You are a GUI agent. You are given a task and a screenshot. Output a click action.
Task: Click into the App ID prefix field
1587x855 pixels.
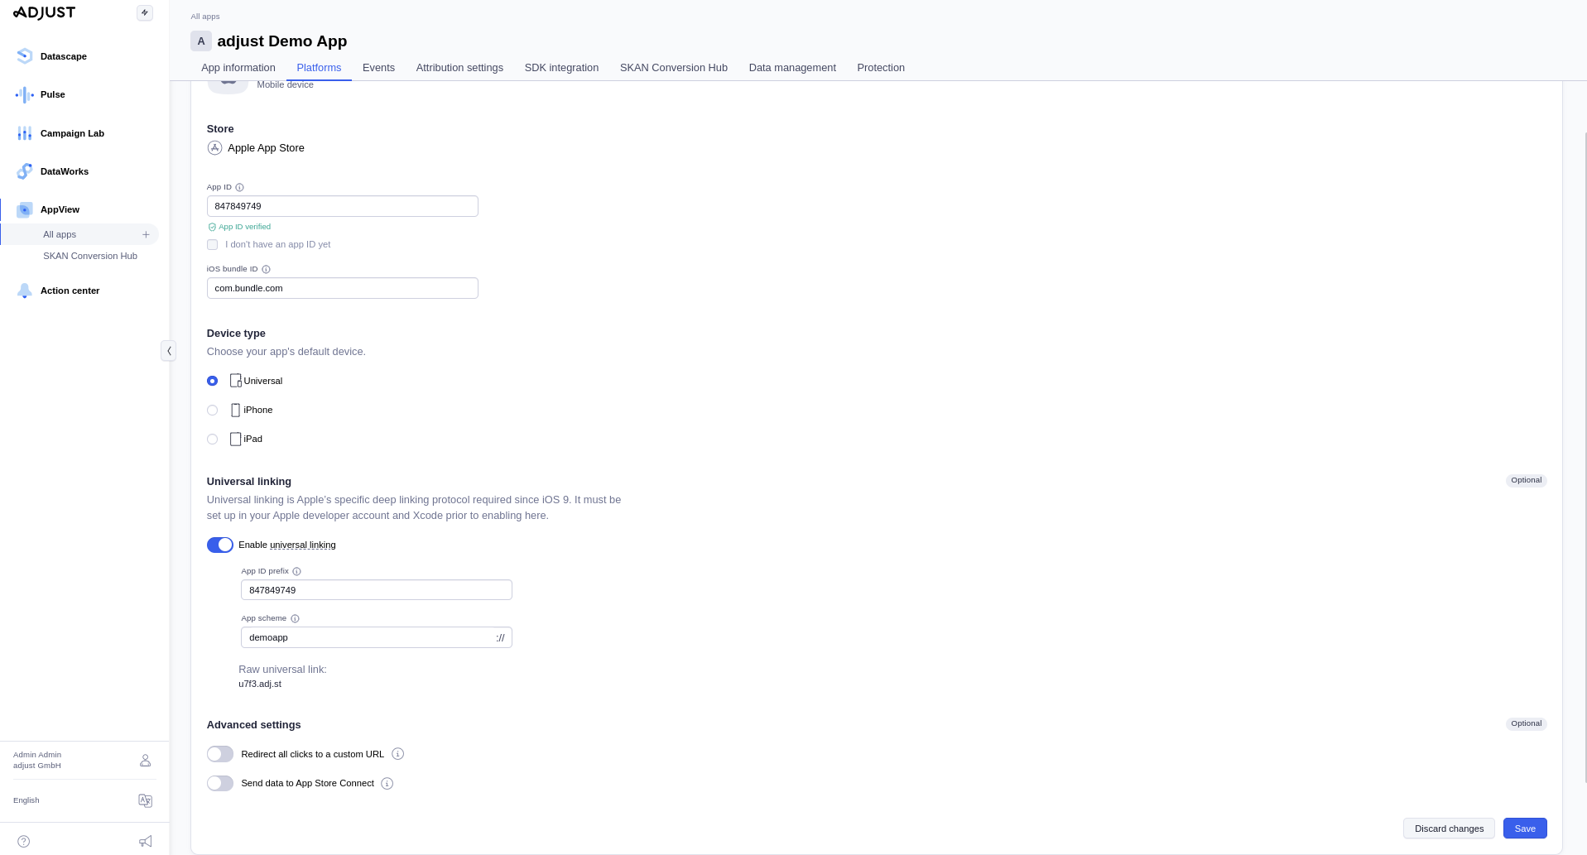(377, 590)
